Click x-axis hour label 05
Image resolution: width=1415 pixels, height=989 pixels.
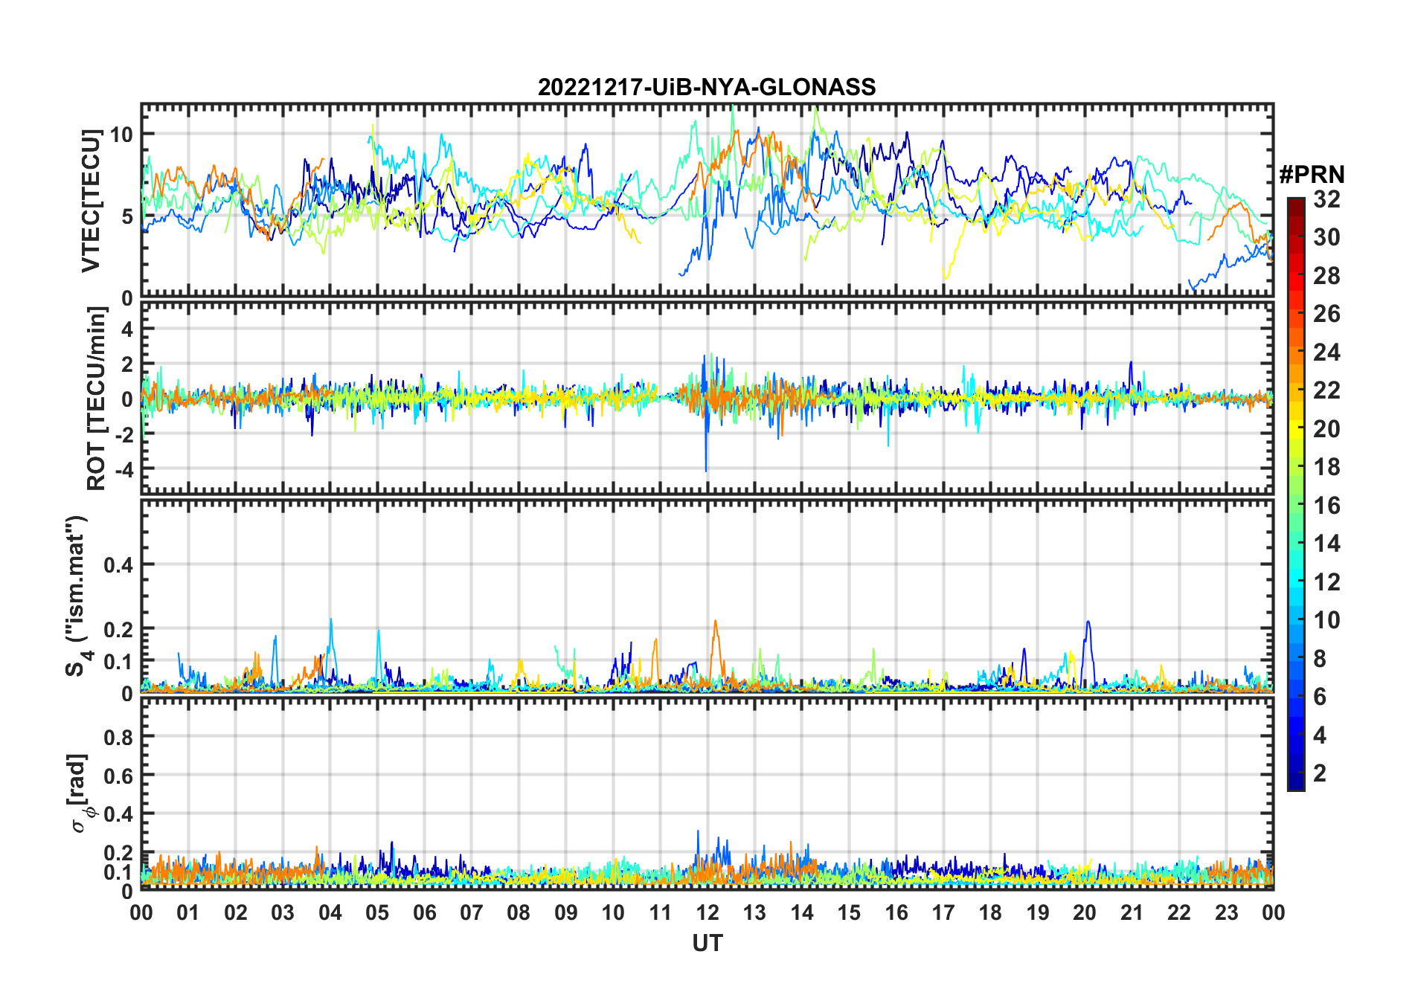377,912
